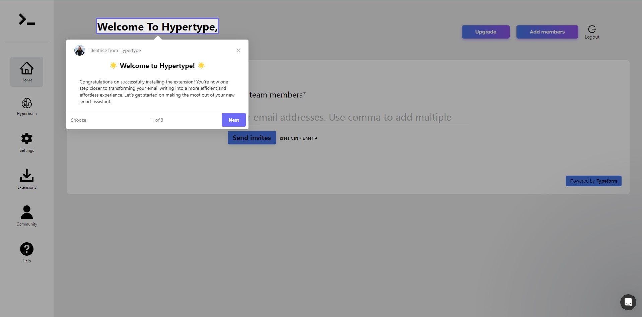Click the "1 of 3" step indicator
The width and height of the screenshot is (642, 317).
[157, 120]
